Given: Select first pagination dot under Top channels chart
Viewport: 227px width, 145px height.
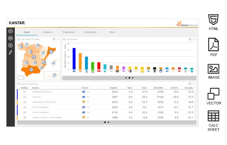Looking at the screenshot, I should coord(125,78).
